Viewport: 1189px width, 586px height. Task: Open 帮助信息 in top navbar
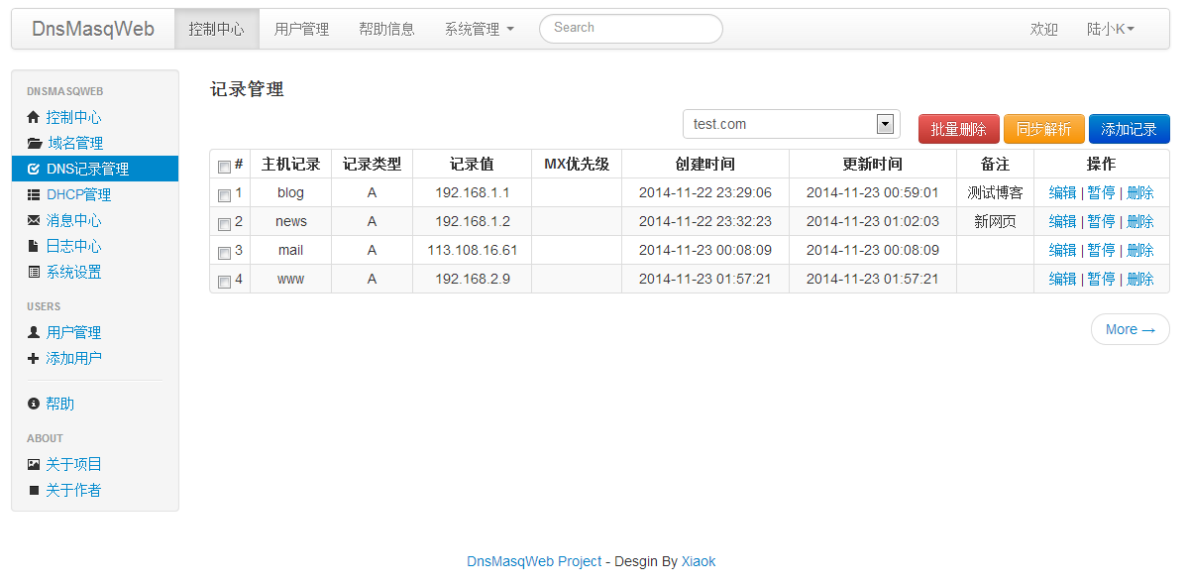(386, 29)
